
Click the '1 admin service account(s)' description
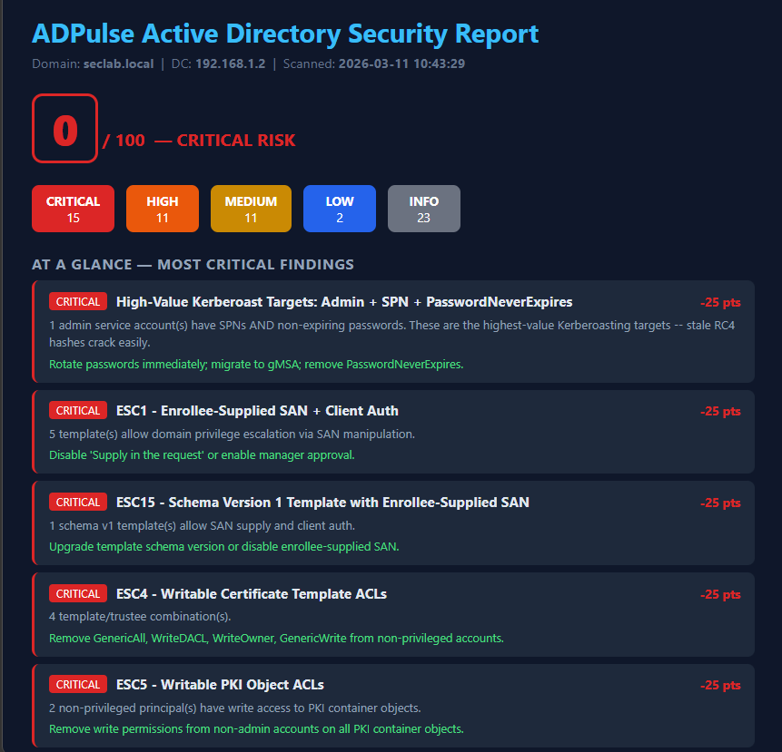[391, 334]
